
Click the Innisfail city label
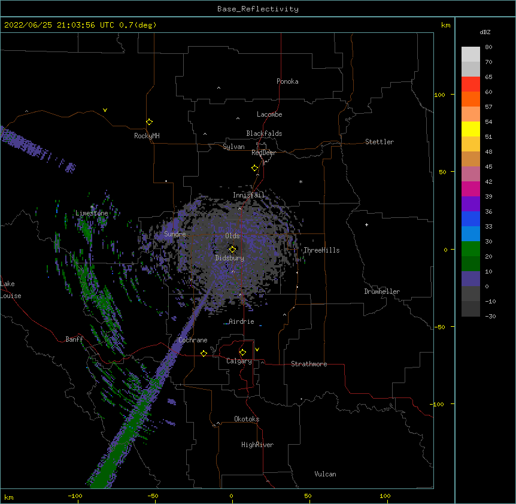(248, 195)
